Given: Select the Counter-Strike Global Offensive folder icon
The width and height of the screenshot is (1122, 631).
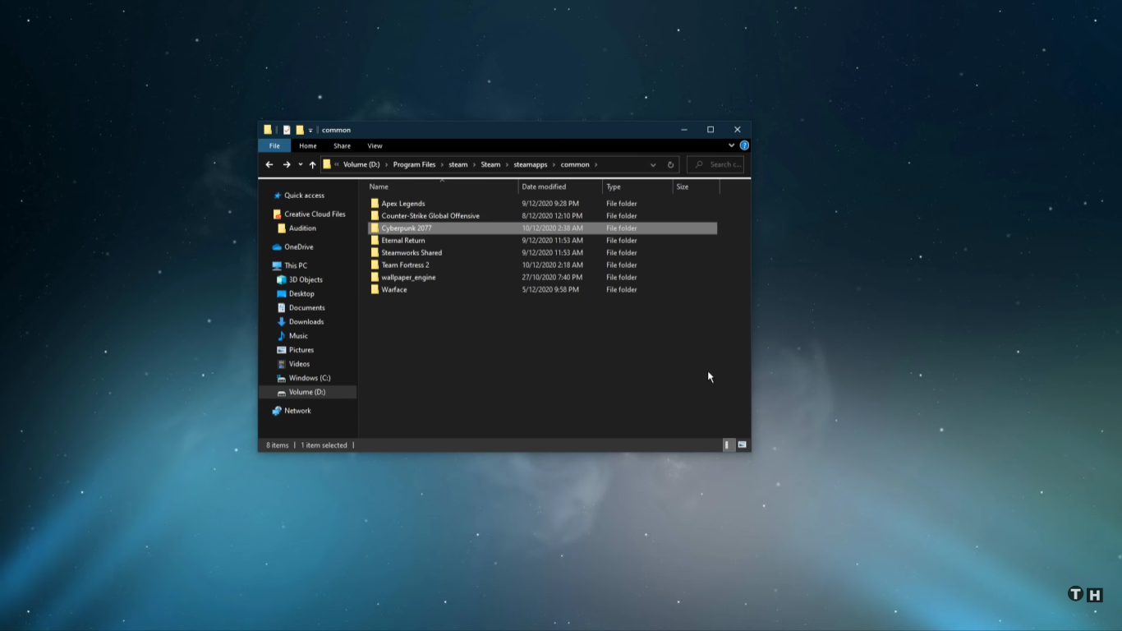Looking at the screenshot, I should (x=375, y=216).
